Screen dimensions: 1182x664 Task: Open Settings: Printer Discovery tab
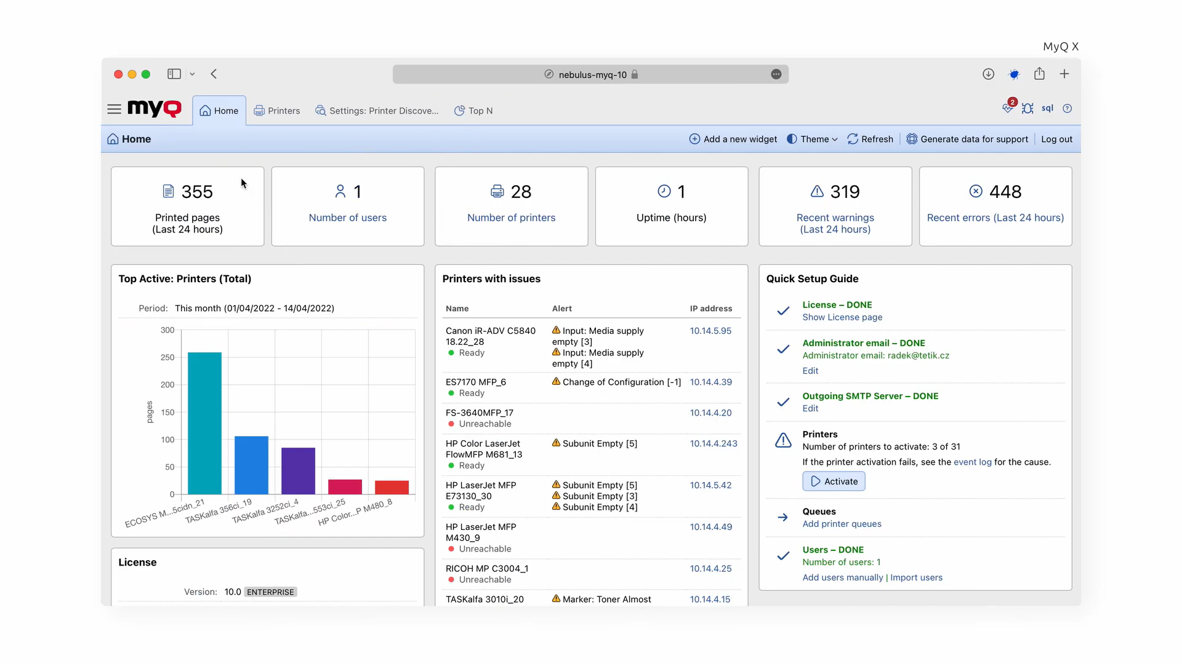(377, 111)
